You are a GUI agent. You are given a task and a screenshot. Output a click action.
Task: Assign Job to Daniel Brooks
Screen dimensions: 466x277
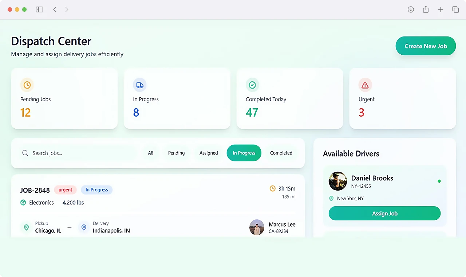coord(384,214)
